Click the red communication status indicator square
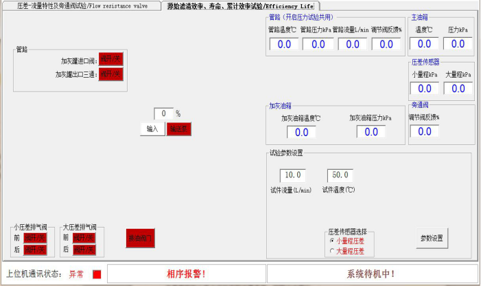Image resolution: width=481 pixels, height=286 pixels. (97, 274)
